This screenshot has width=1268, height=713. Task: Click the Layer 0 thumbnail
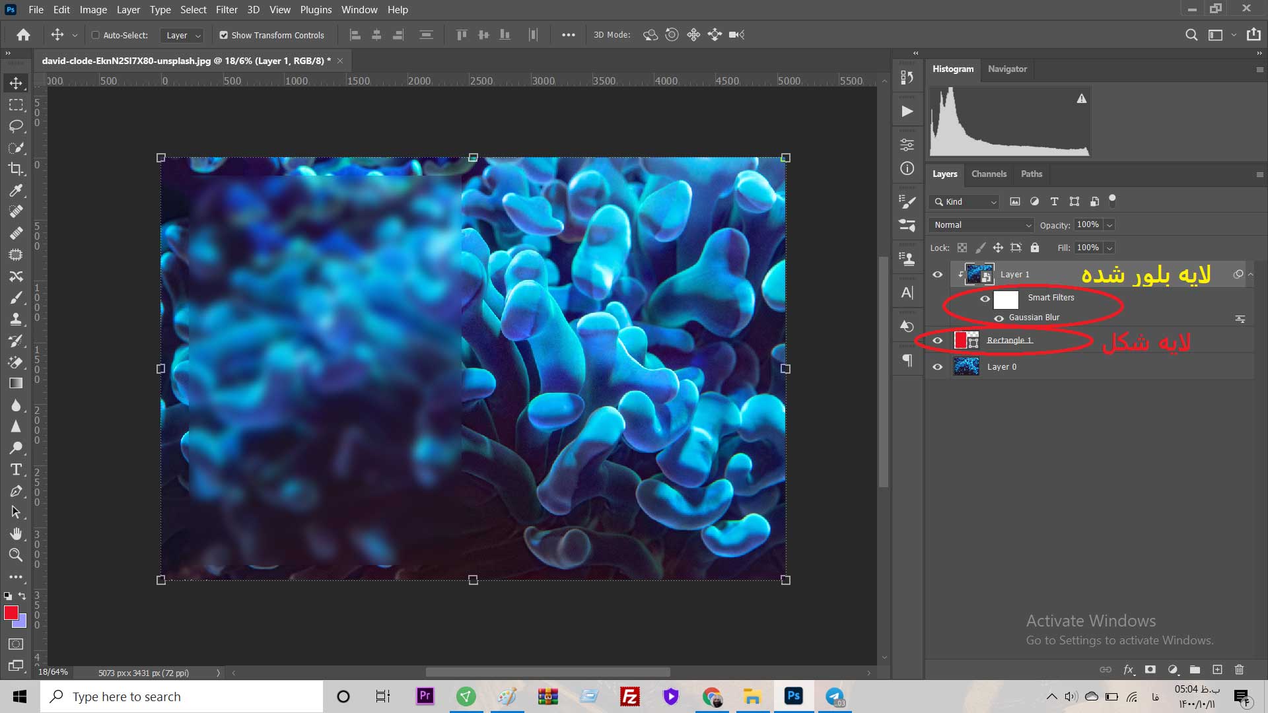pos(966,367)
